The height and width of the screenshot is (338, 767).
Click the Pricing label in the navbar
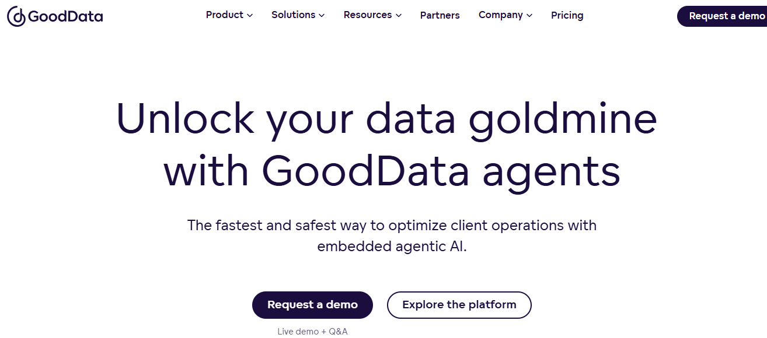[x=567, y=15]
